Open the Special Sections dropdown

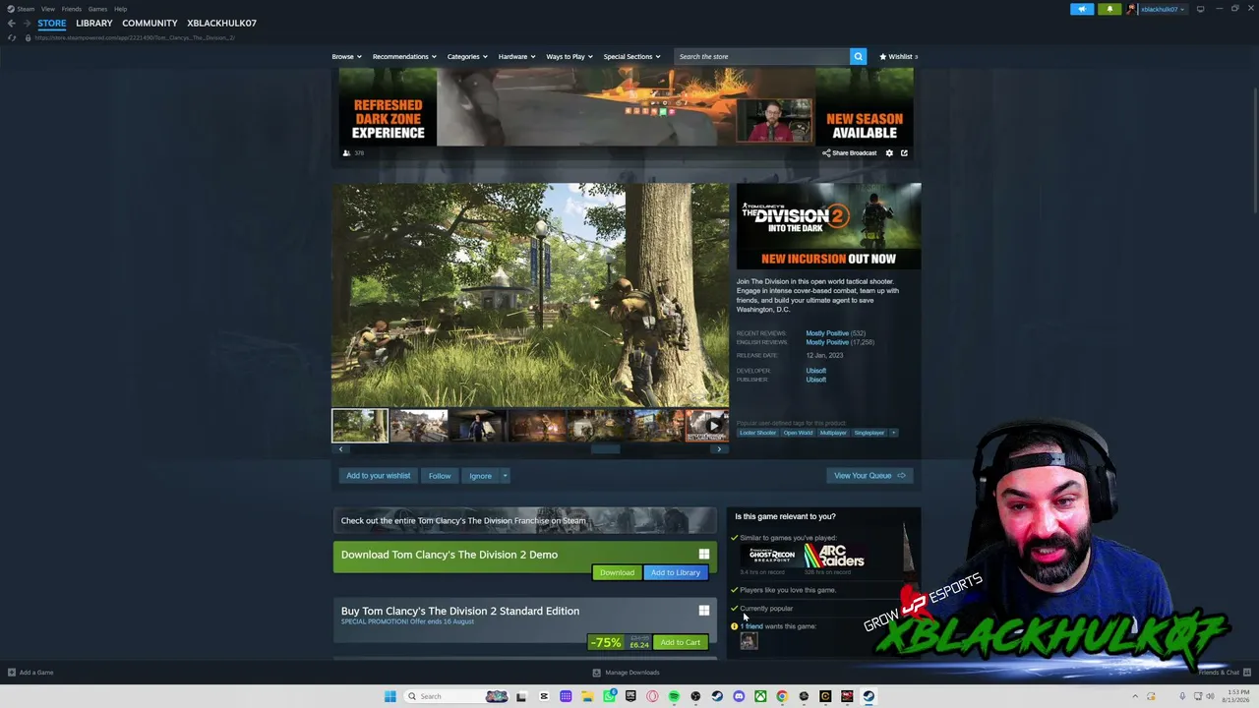pyautogui.click(x=631, y=56)
